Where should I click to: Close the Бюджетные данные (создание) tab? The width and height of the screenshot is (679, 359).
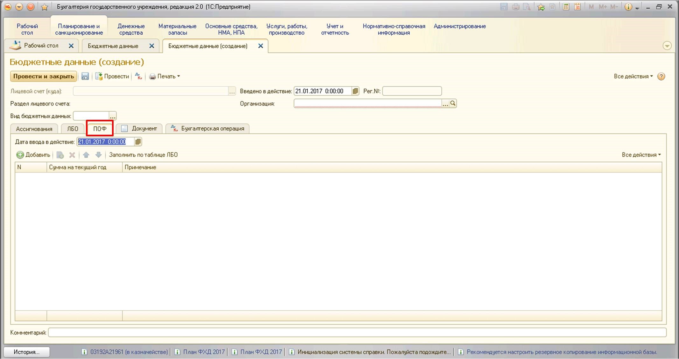pyautogui.click(x=261, y=46)
